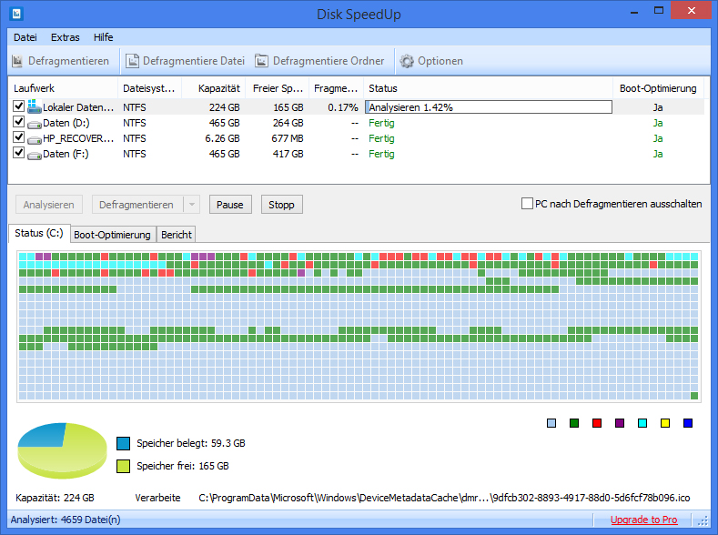Click the resize grip icon in status bar
The width and height of the screenshot is (718, 535).
coord(703,520)
